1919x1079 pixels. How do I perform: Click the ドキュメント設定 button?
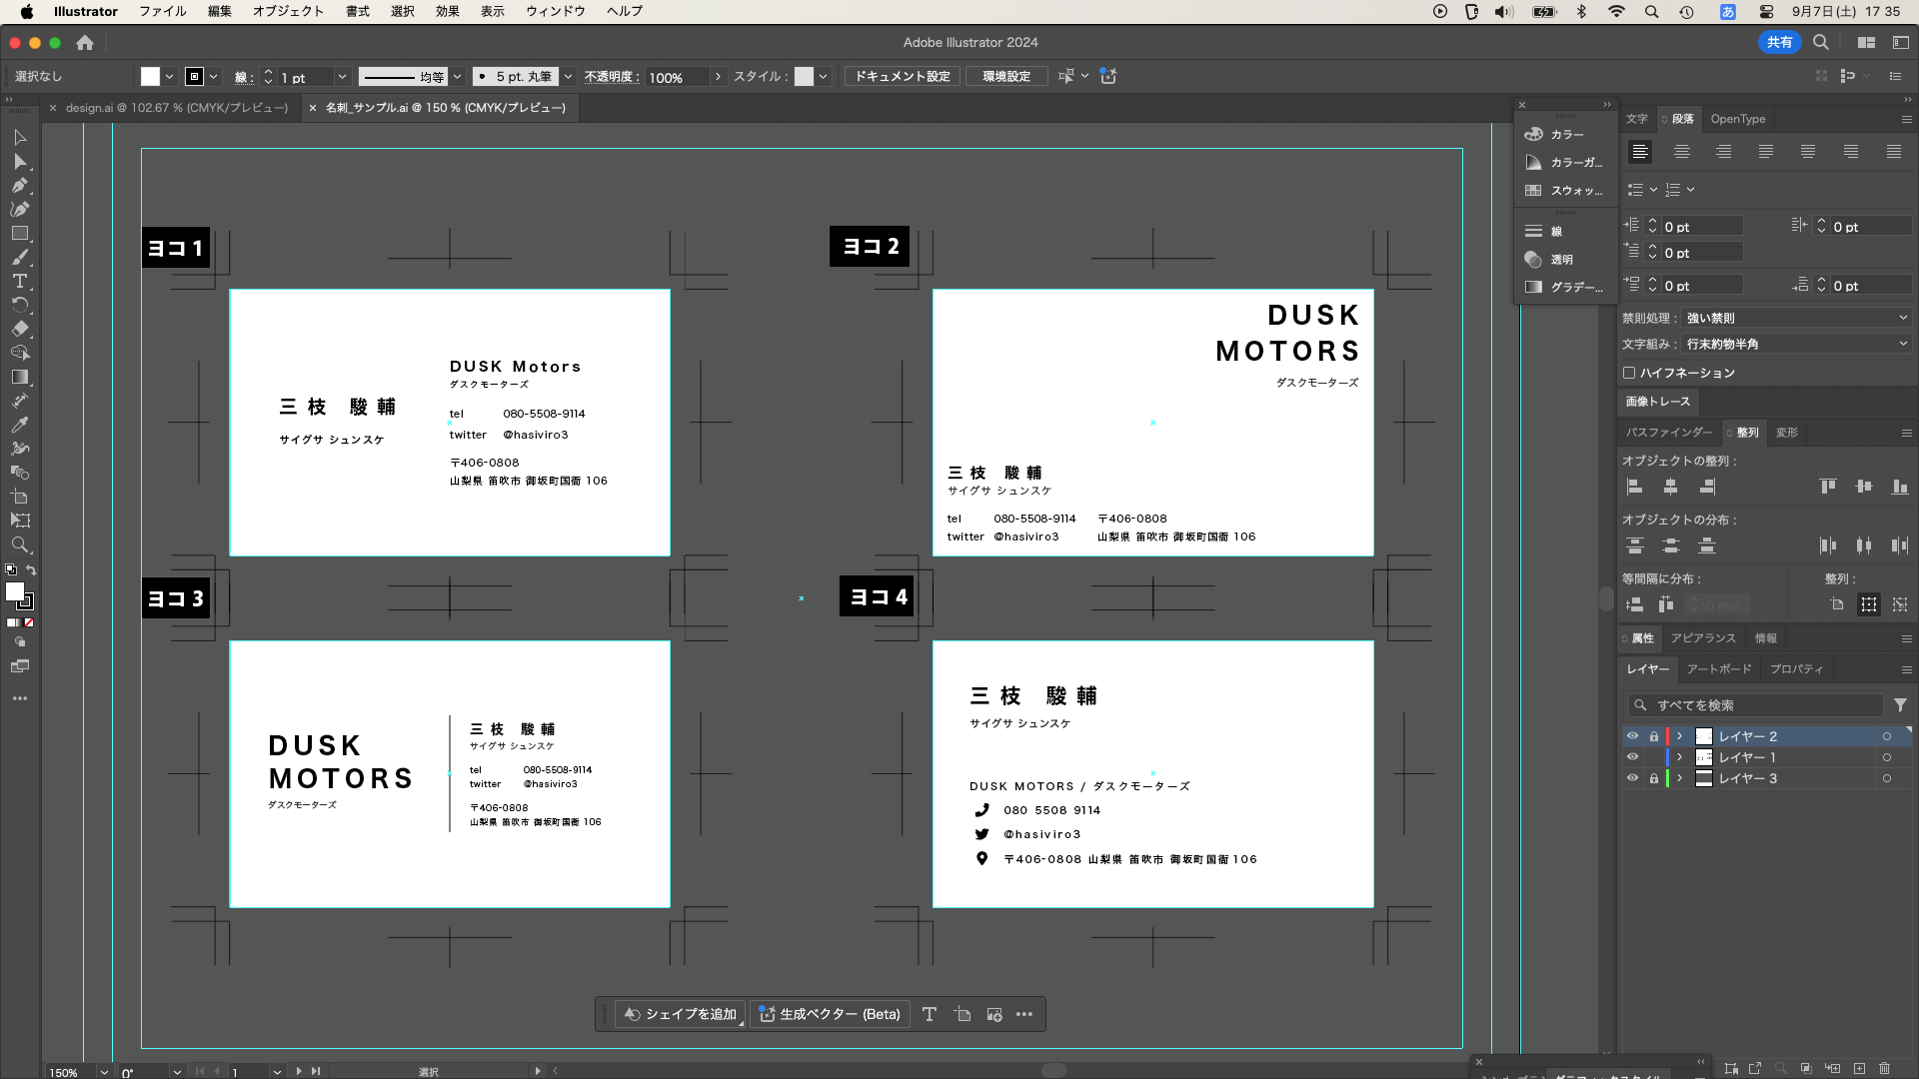pyautogui.click(x=902, y=77)
